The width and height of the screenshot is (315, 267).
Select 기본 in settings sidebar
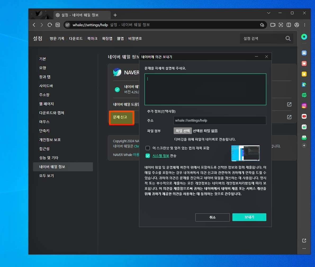pyautogui.click(x=43, y=59)
